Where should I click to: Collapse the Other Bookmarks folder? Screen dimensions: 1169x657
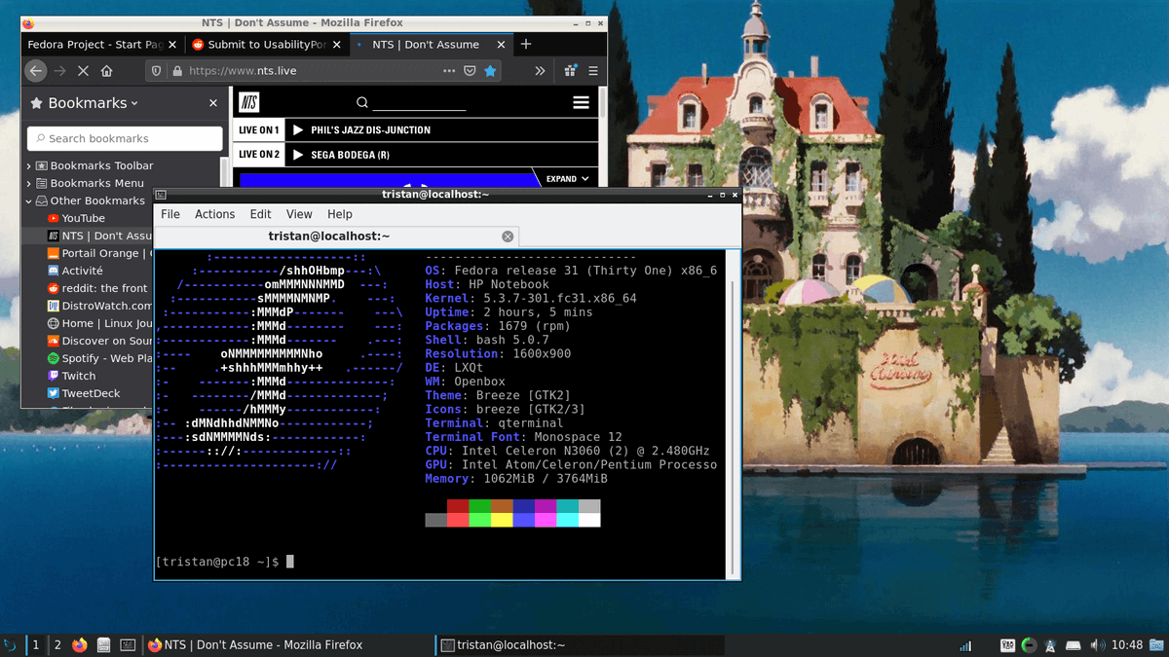coord(29,201)
